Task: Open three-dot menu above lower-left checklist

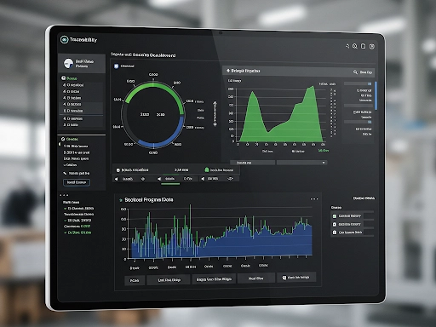Action: tap(64, 195)
